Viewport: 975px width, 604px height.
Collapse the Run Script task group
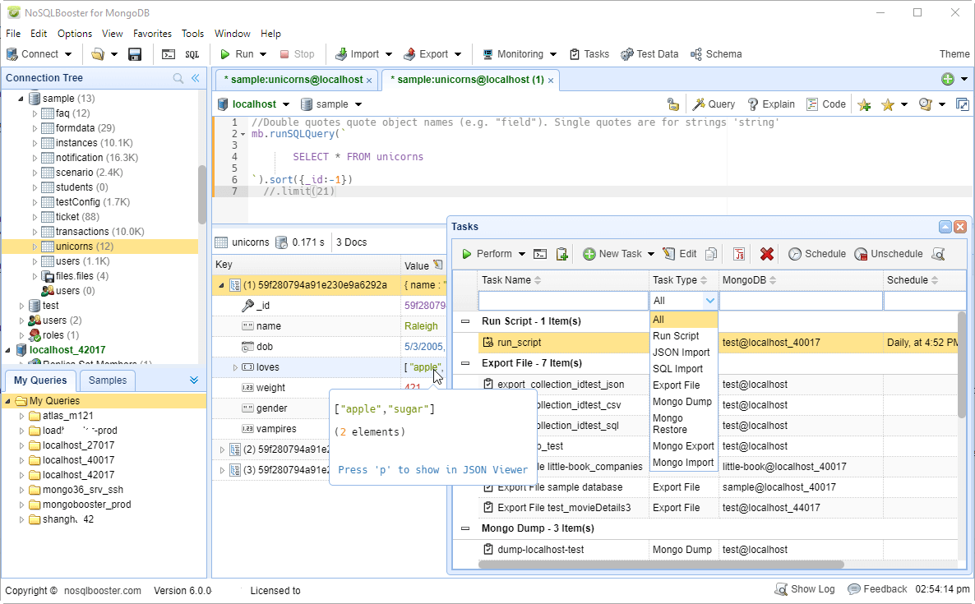pyautogui.click(x=466, y=321)
